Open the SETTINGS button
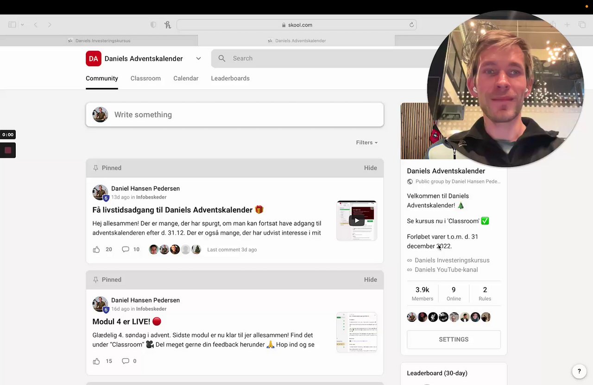 click(x=454, y=340)
